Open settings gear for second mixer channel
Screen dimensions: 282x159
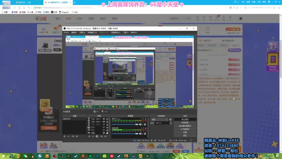(145, 134)
